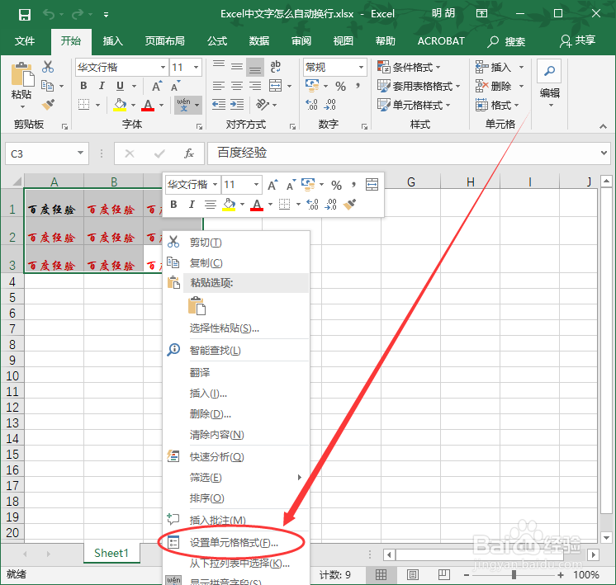
Task: Open Number Format dropdown showing 常规
Action: pyautogui.click(x=361, y=68)
